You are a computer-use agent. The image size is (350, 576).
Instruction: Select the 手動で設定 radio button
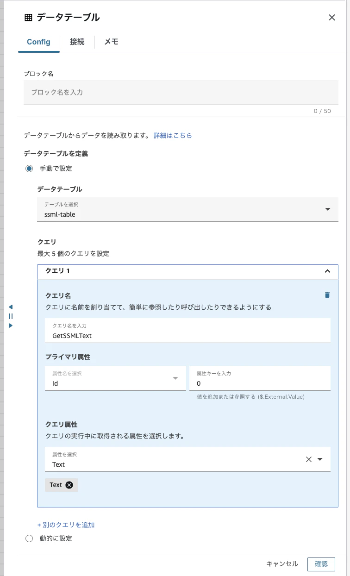click(29, 169)
